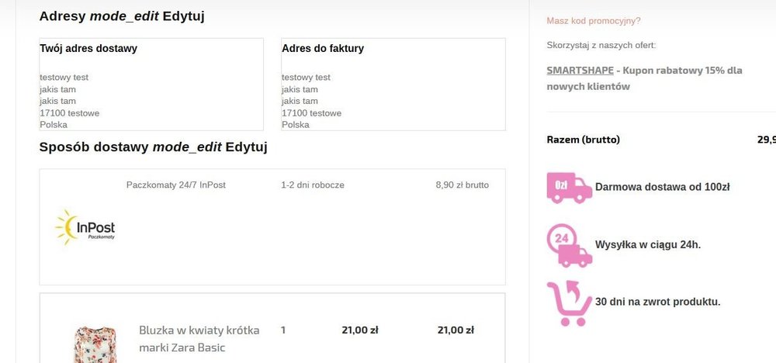Click '30 dni na zwrot produktu.' text
Screen dimensions: 776x363
(657, 302)
